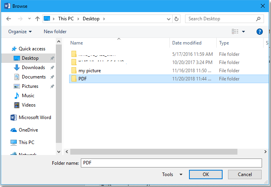This screenshot has height=187, width=271.
Task: Select Downloads in the navigation pane
Action: click(33, 68)
